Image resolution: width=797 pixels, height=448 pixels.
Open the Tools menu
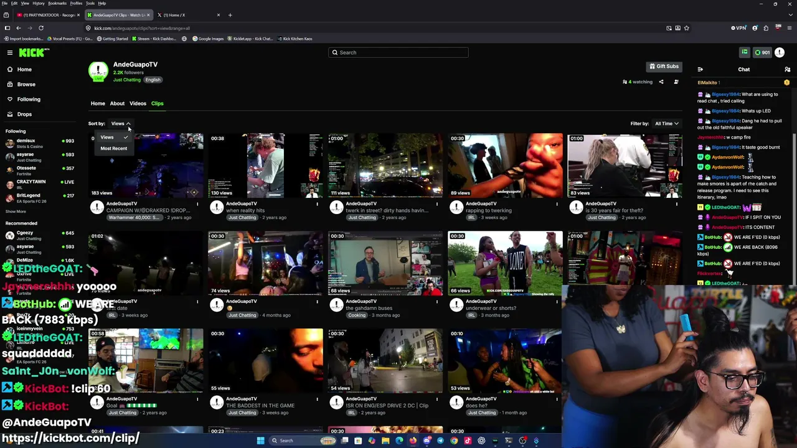tap(90, 3)
